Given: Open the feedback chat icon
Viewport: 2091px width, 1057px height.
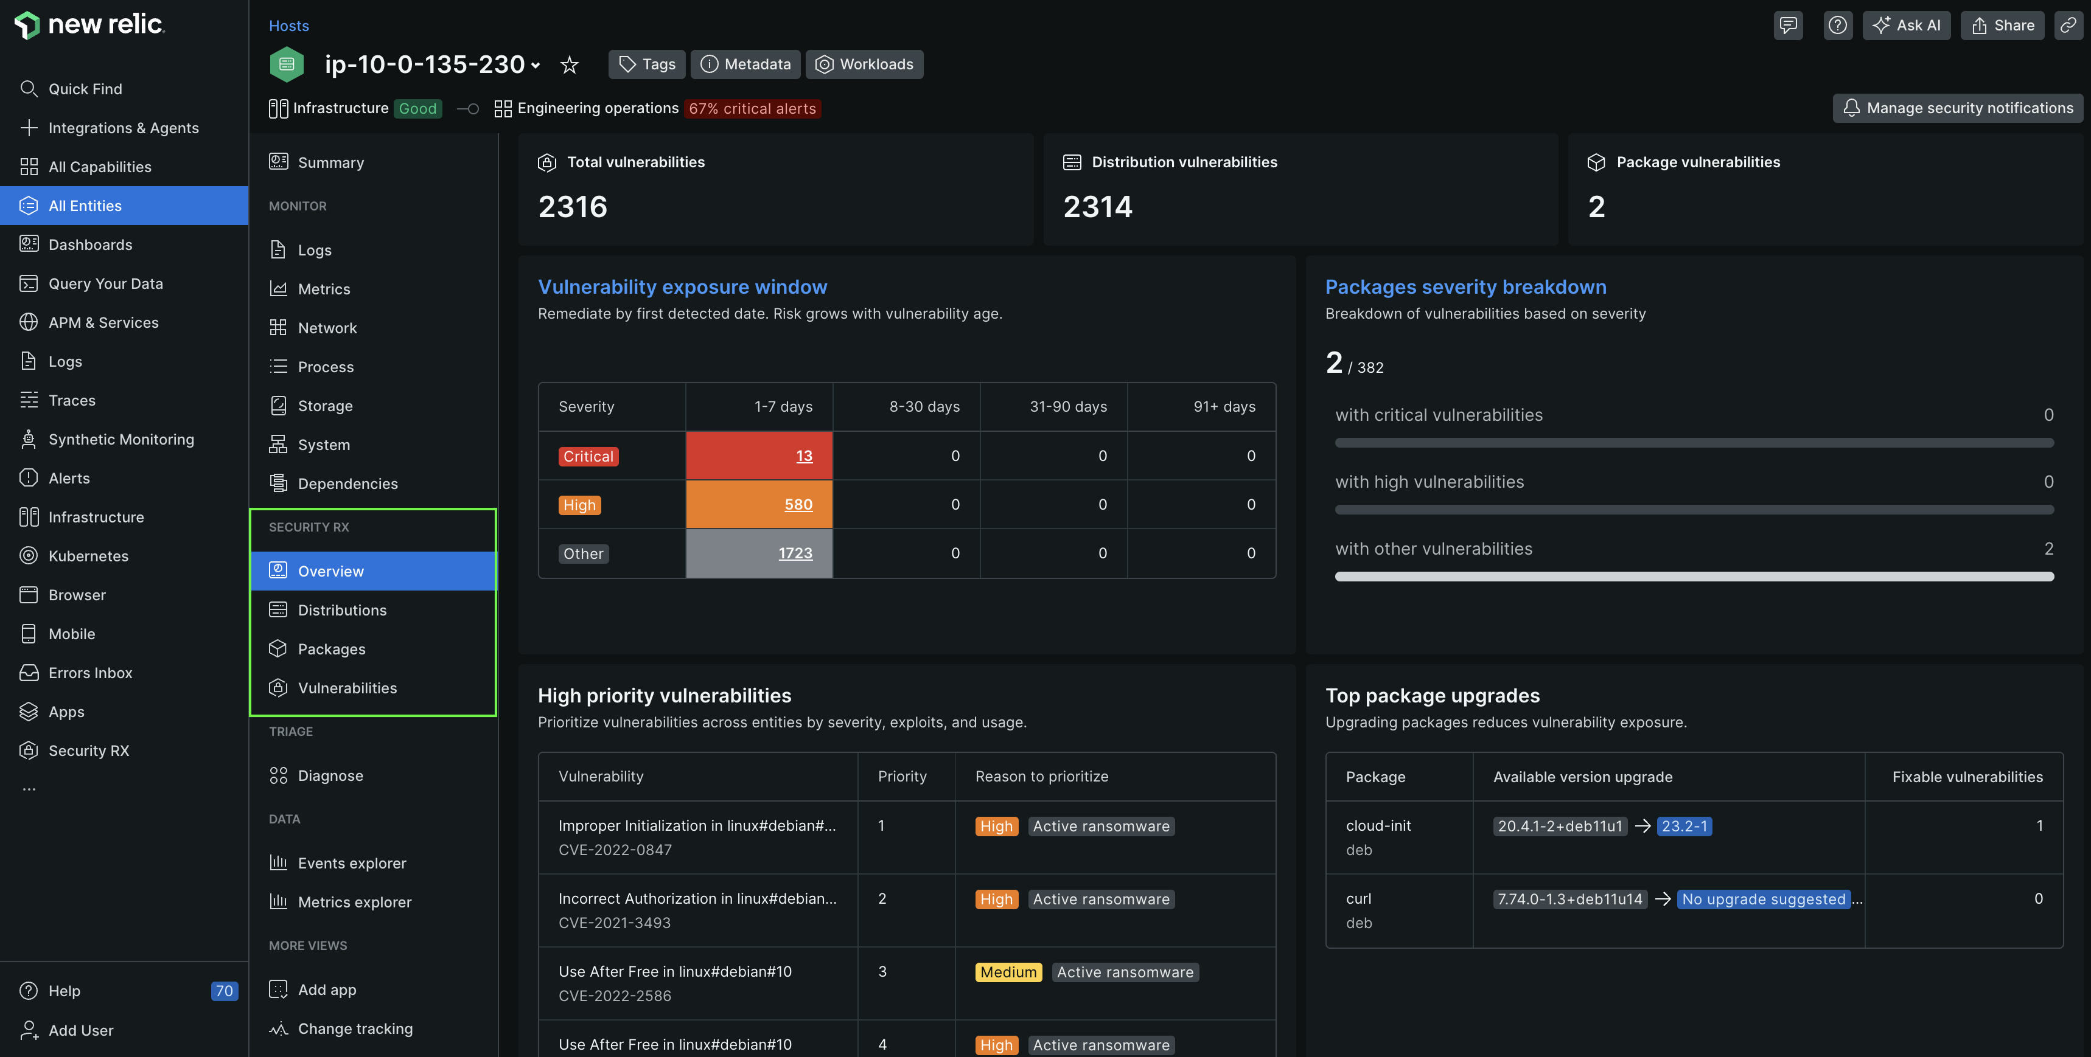Looking at the screenshot, I should (x=1787, y=25).
